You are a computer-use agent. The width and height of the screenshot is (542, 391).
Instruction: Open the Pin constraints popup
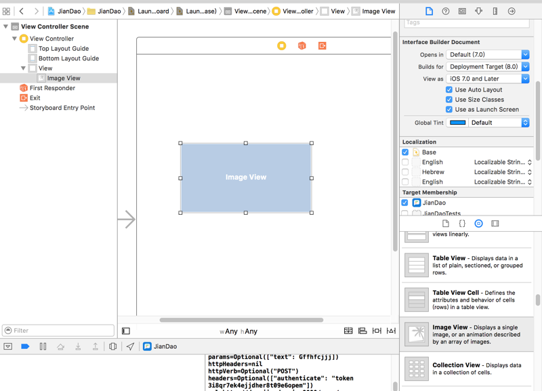(377, 331)
